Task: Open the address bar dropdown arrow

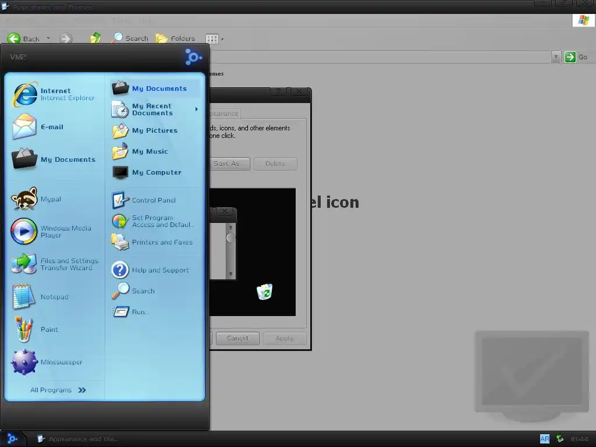Action: coord(556,57)
